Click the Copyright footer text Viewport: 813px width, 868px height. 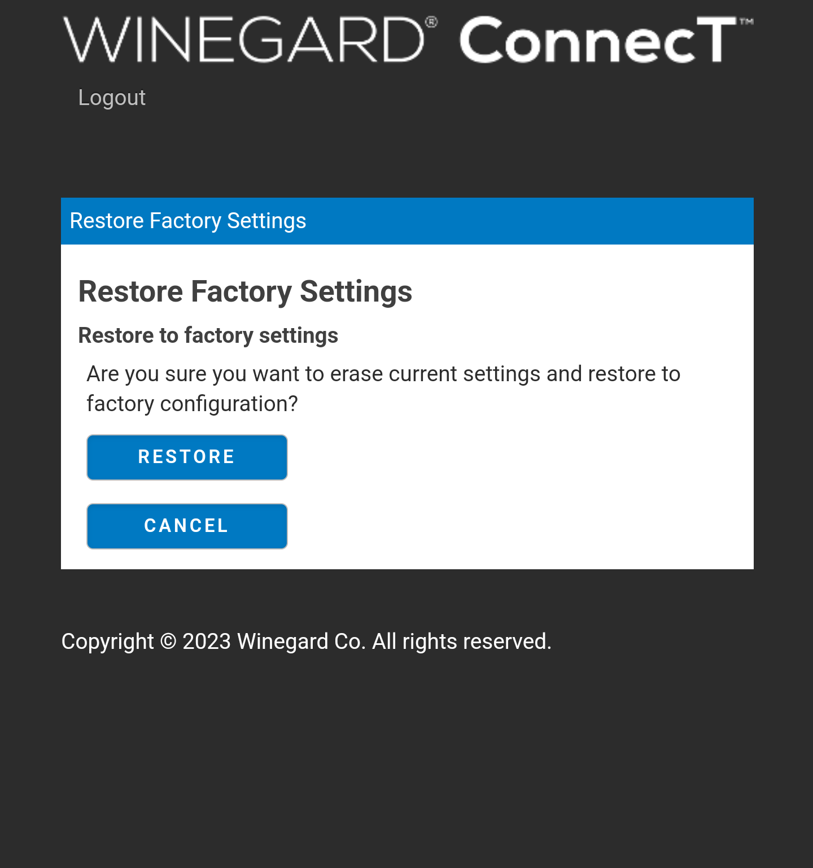306,642
